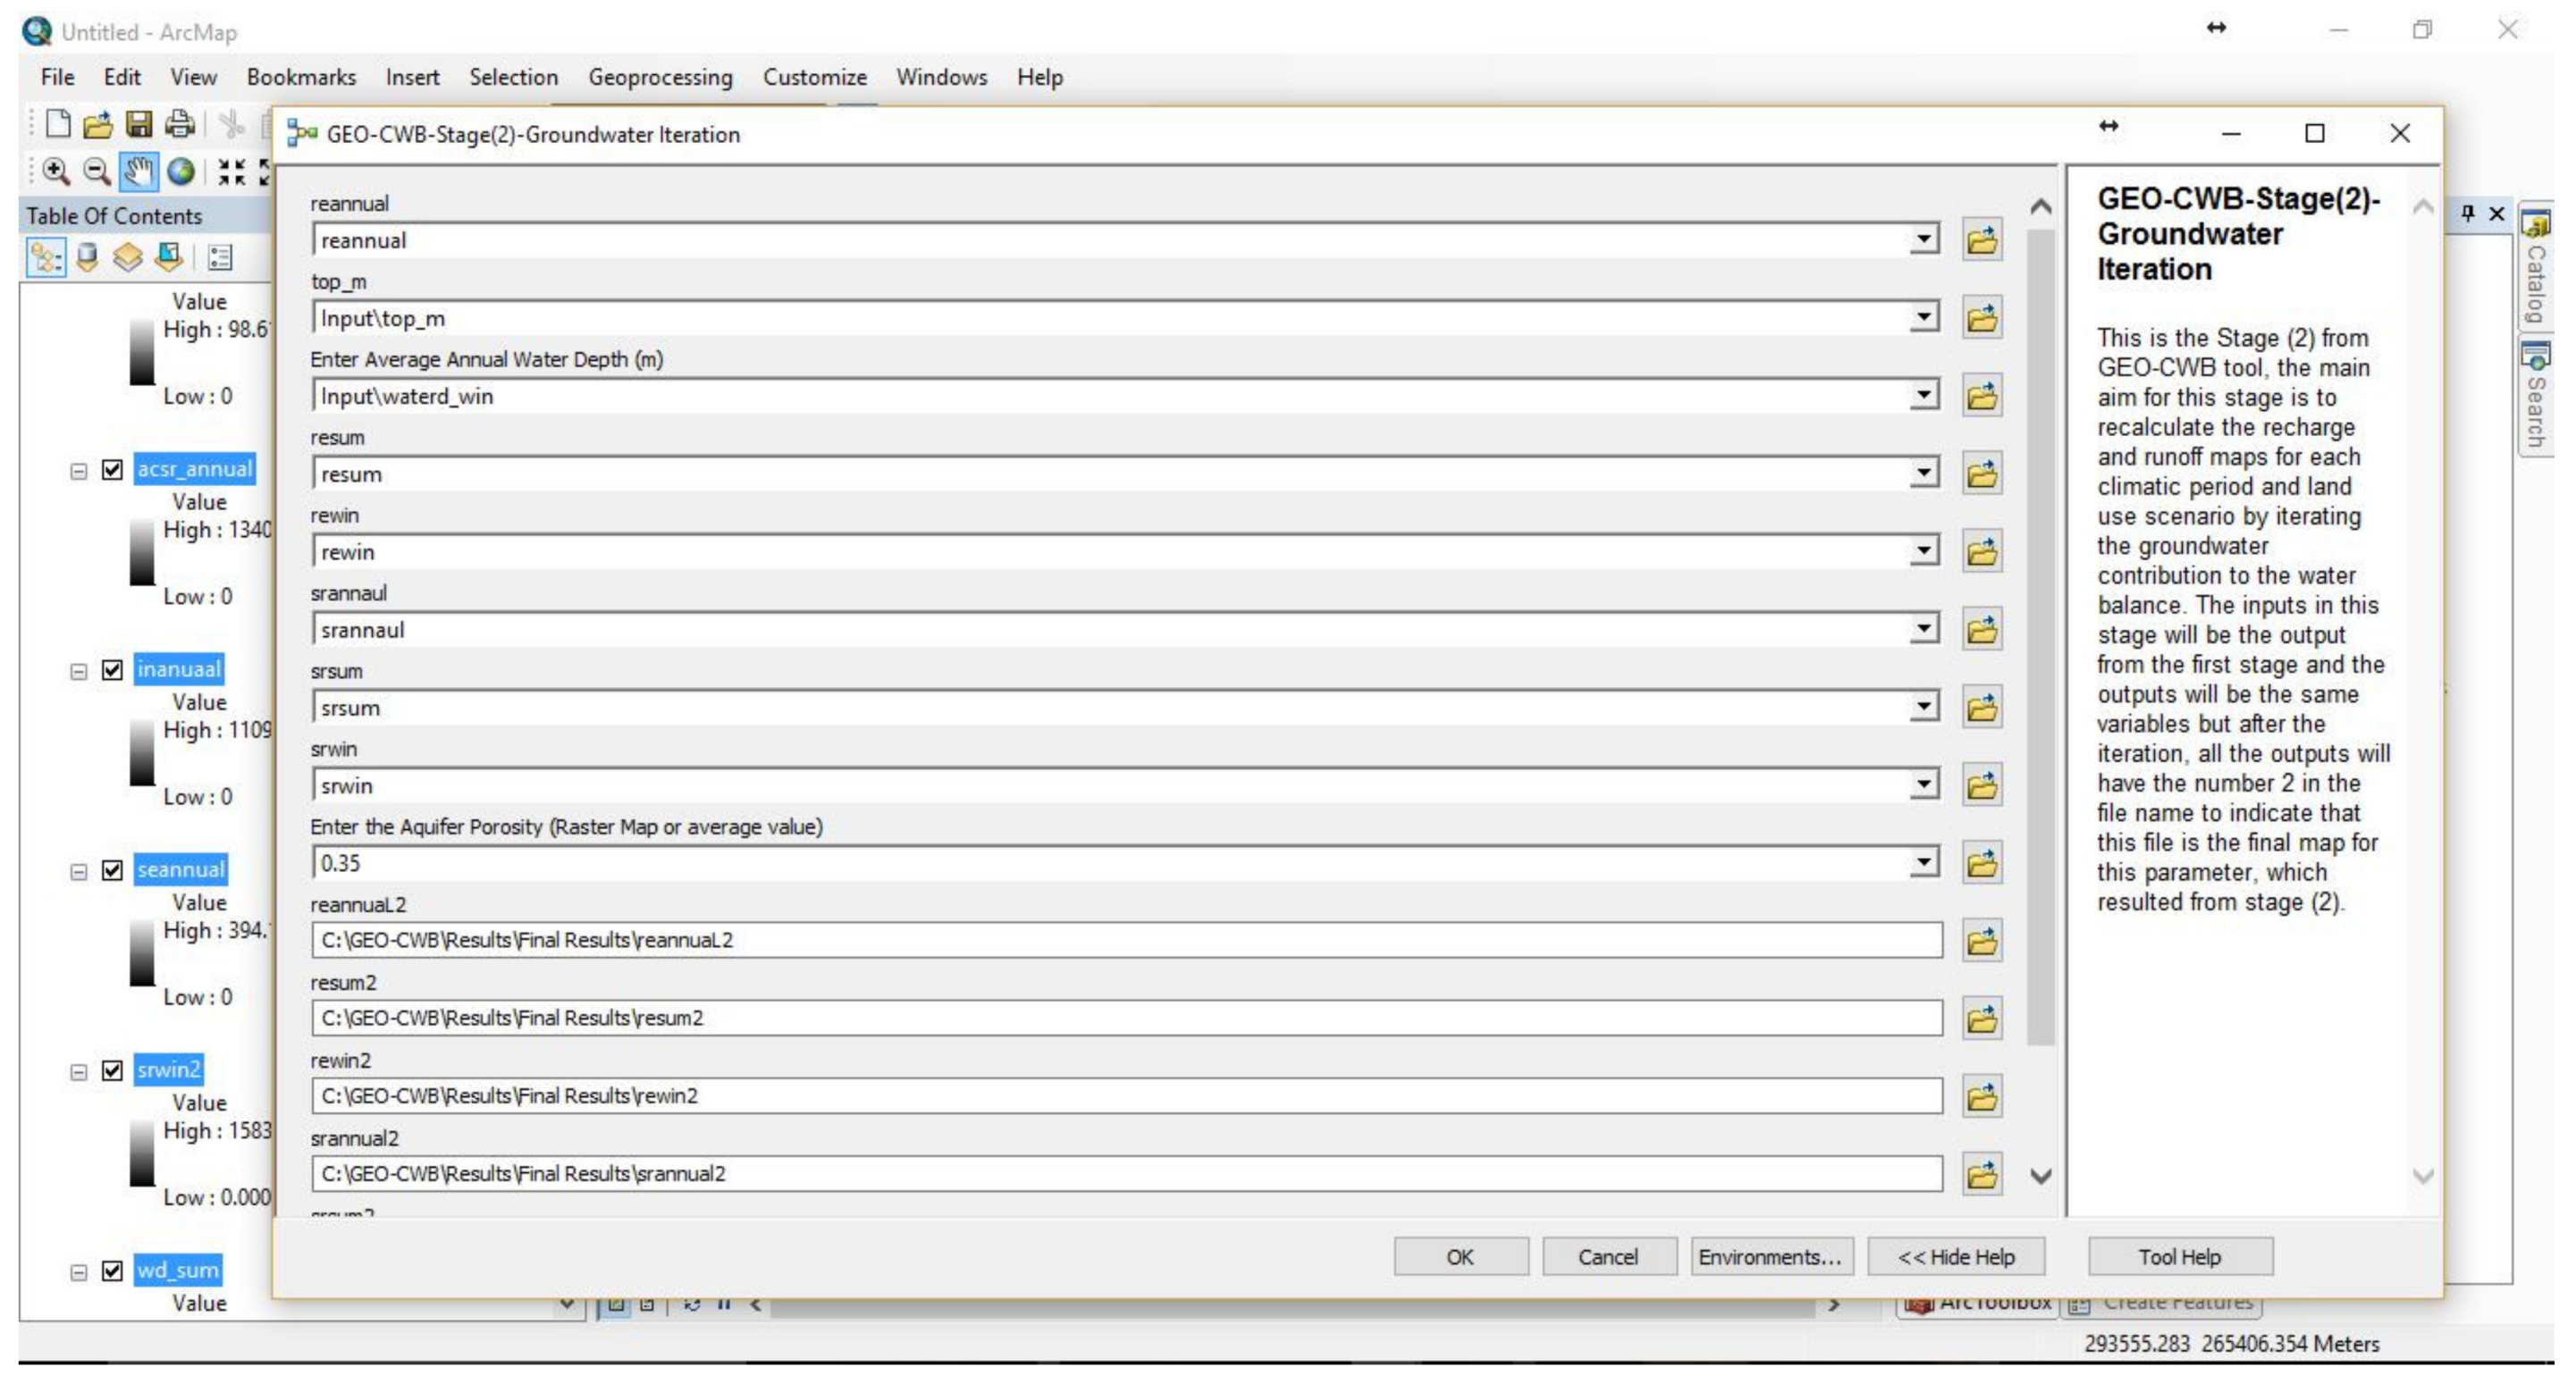The image size is (2576, 1384).
Task: Browse folder for resum2 output
Action: (x=1980, y=1019)
